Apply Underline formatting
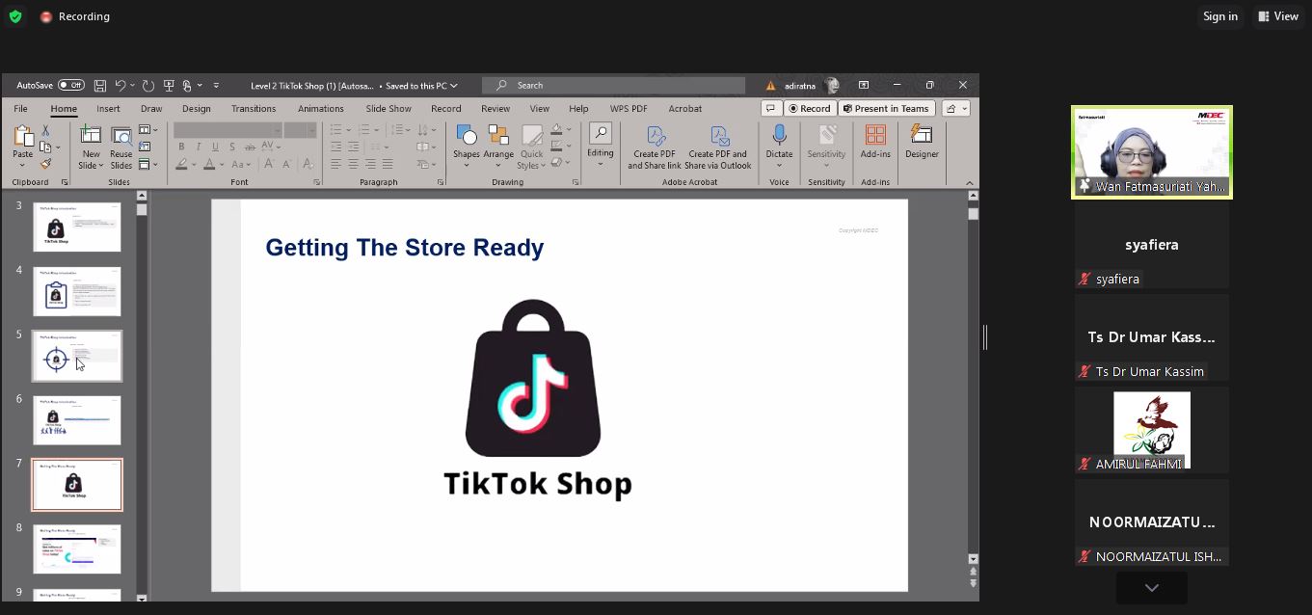 click(x=215, y=147)
